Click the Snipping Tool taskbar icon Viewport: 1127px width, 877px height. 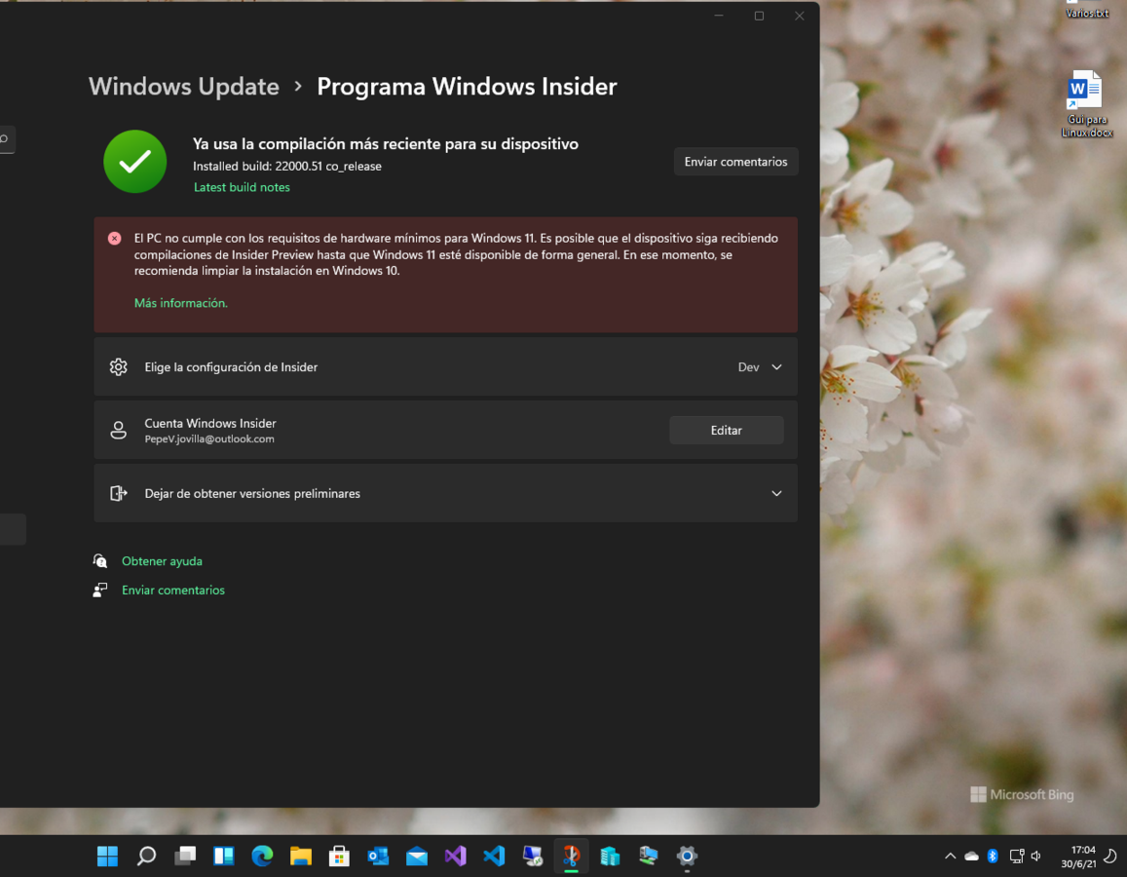[572, 856]
